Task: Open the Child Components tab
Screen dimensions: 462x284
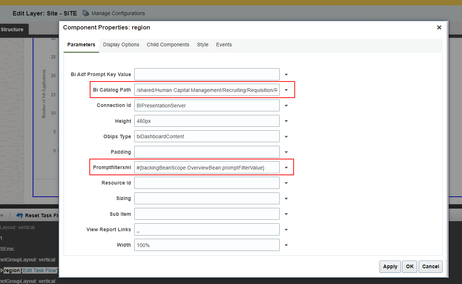Action: 168,45
